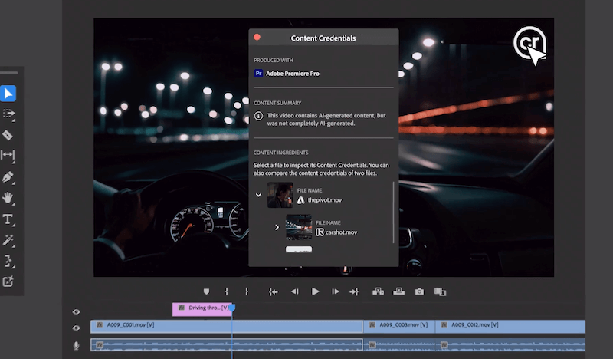
Task: Expand the carshot.mov ingredient
Action: click(x=277, y=227)
